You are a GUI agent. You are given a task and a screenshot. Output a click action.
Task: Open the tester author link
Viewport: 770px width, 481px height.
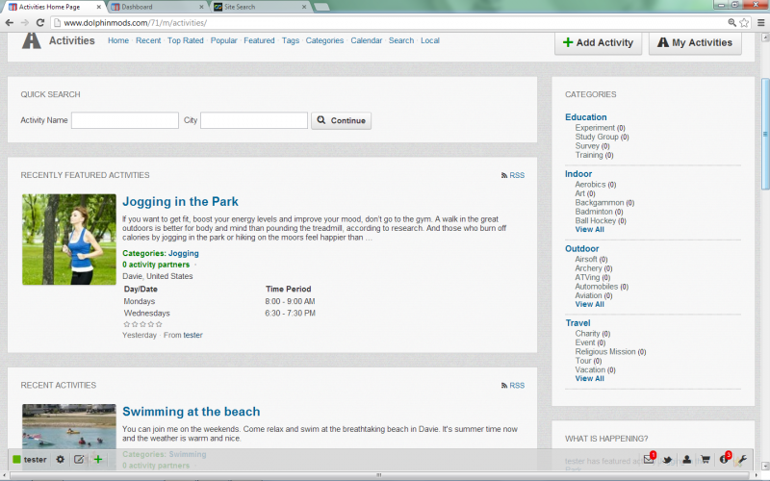[x=193, y=335]
